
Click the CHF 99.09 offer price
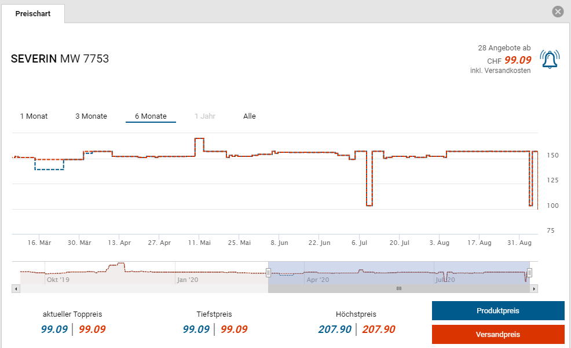click(x=517, y=60)
